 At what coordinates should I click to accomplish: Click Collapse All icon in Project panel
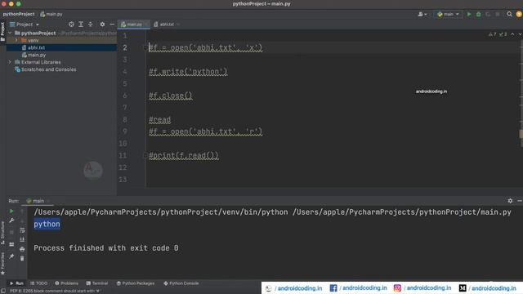click(x=91, y=24)
